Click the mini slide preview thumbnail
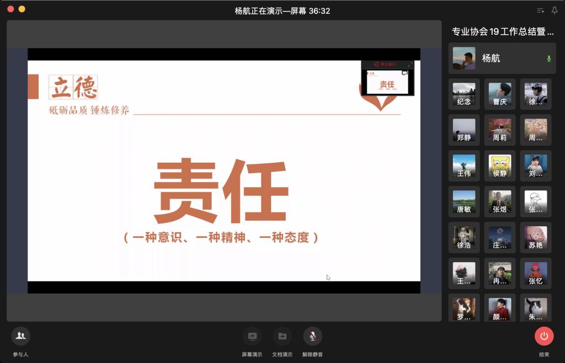This screenshot has width=565, height=363. pos(387,82)
